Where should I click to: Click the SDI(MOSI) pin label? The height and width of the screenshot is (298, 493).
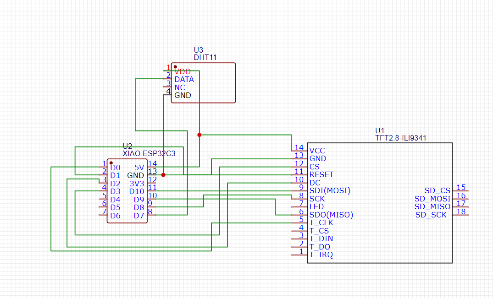330,190
